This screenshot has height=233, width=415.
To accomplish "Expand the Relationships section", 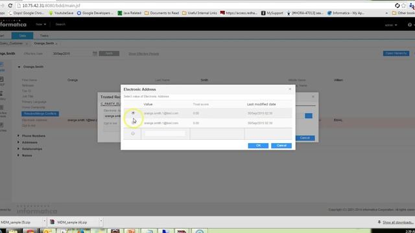I will pos(18,149).
